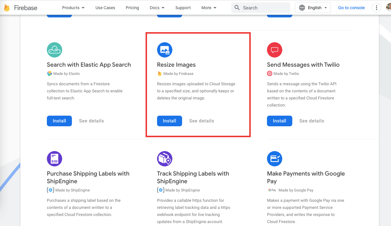This screenshot has width=391, height=226.
Task: Go to console
Action: point(351,8)
